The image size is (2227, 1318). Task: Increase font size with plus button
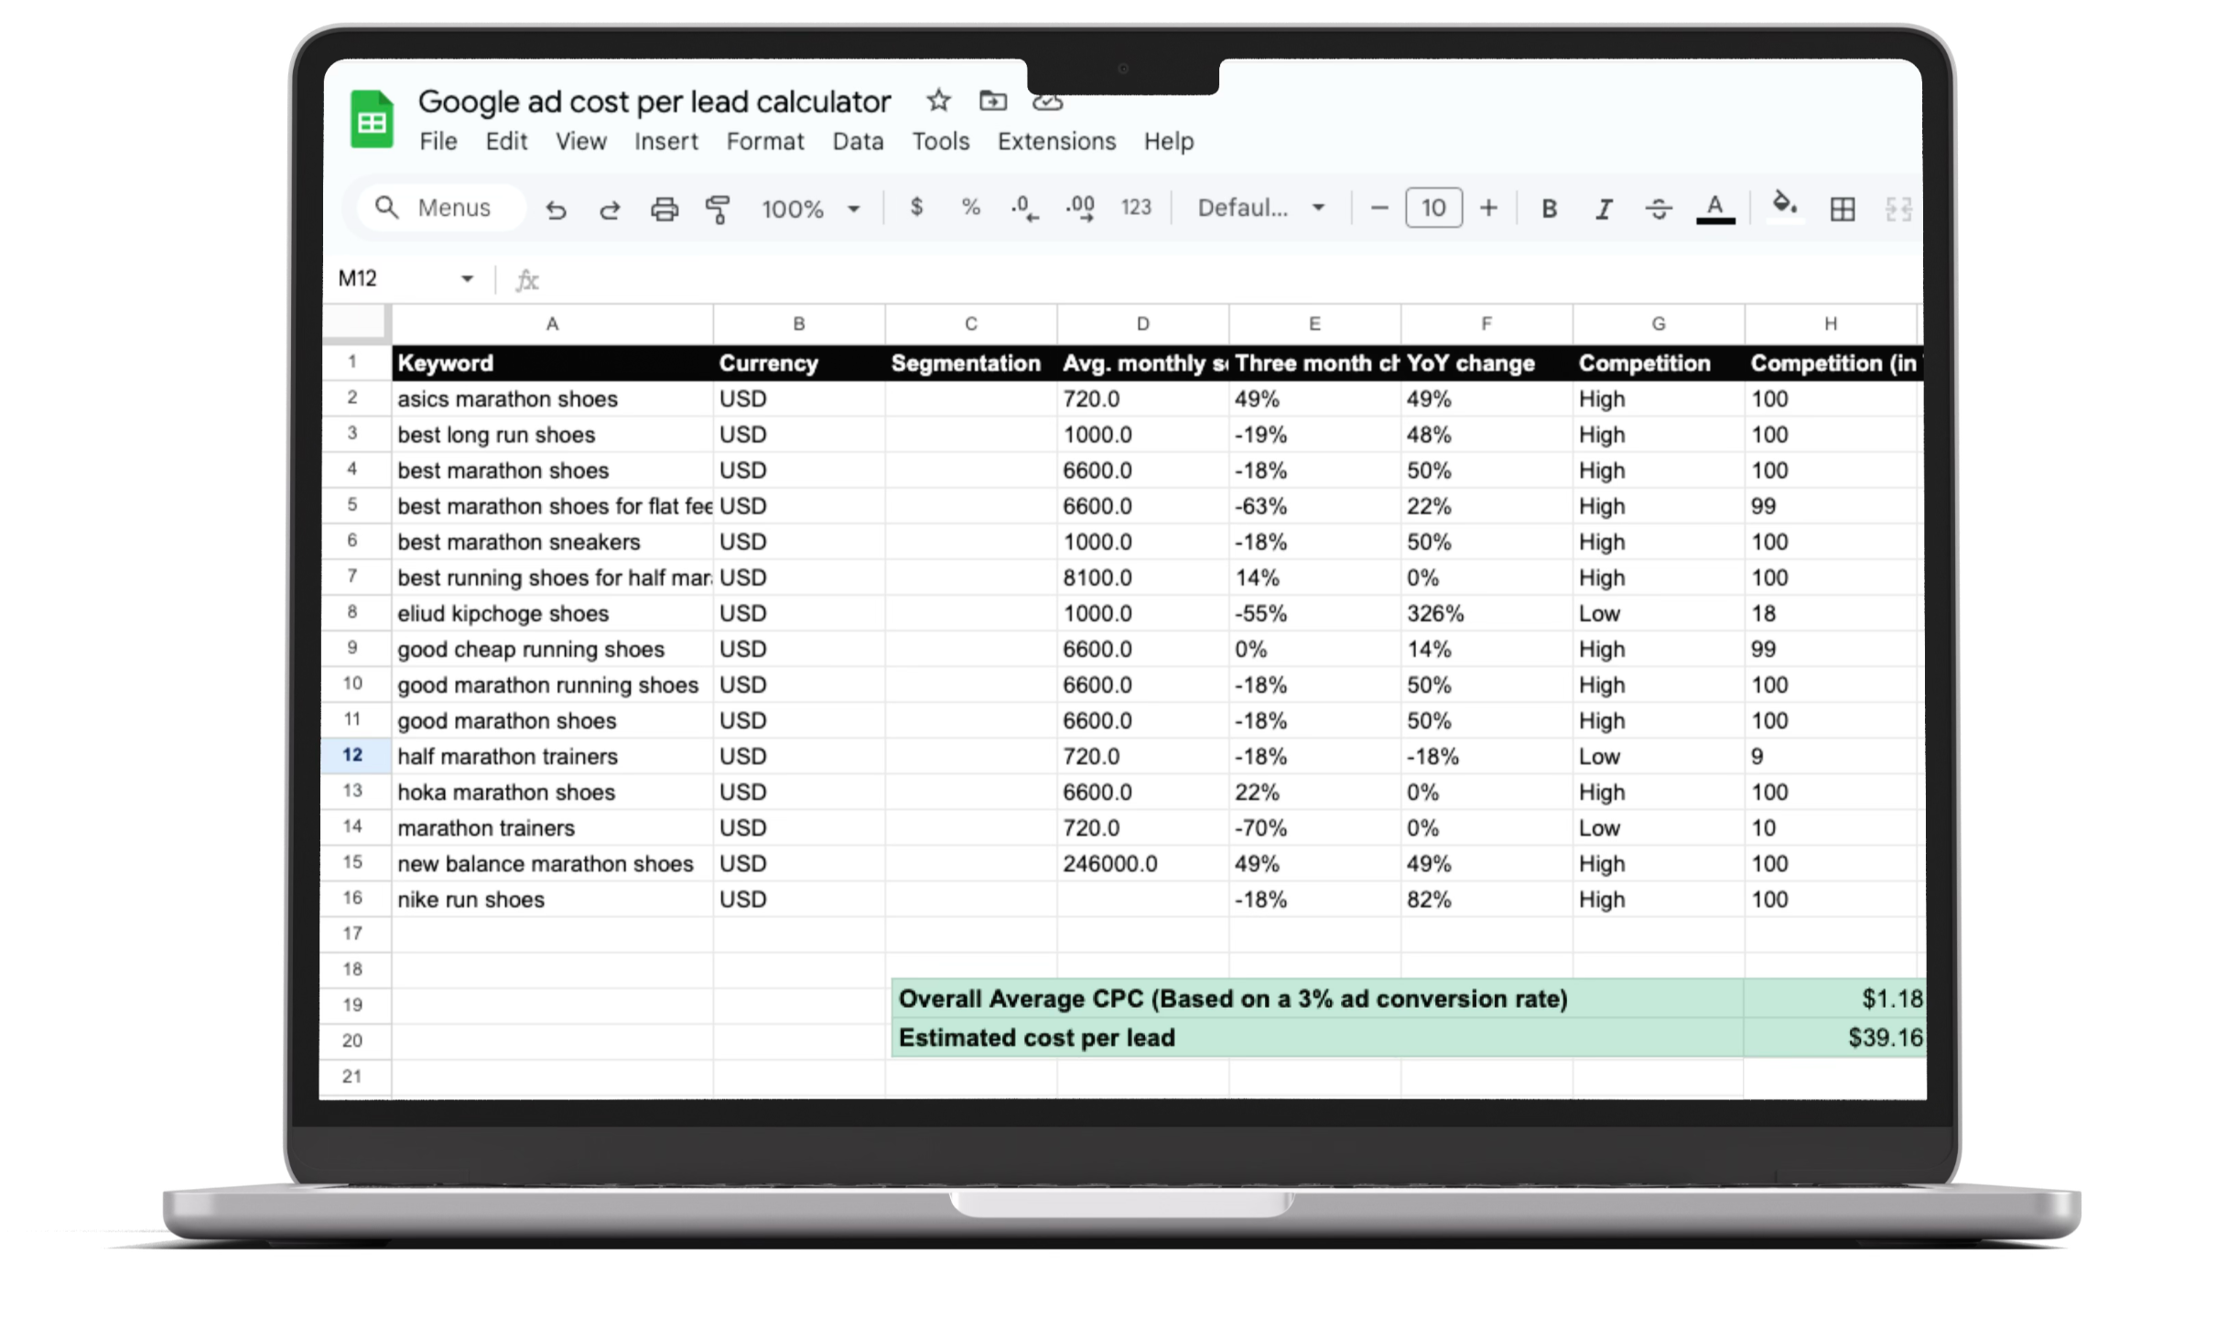(x=1488, y=208)
